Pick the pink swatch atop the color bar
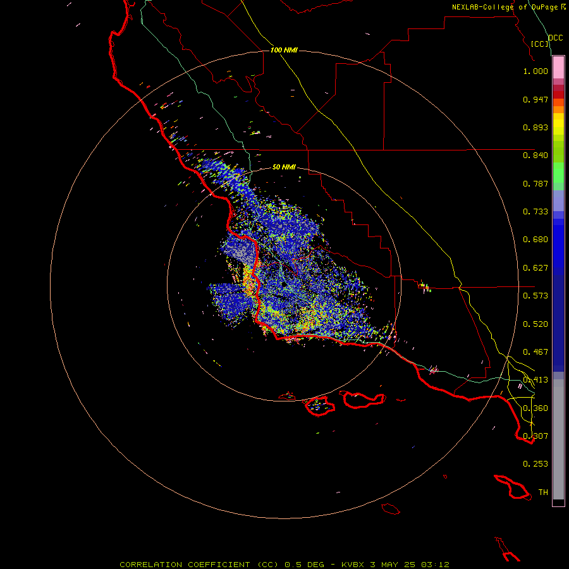Viewport: 569px width, 569px height. [558, 68]
